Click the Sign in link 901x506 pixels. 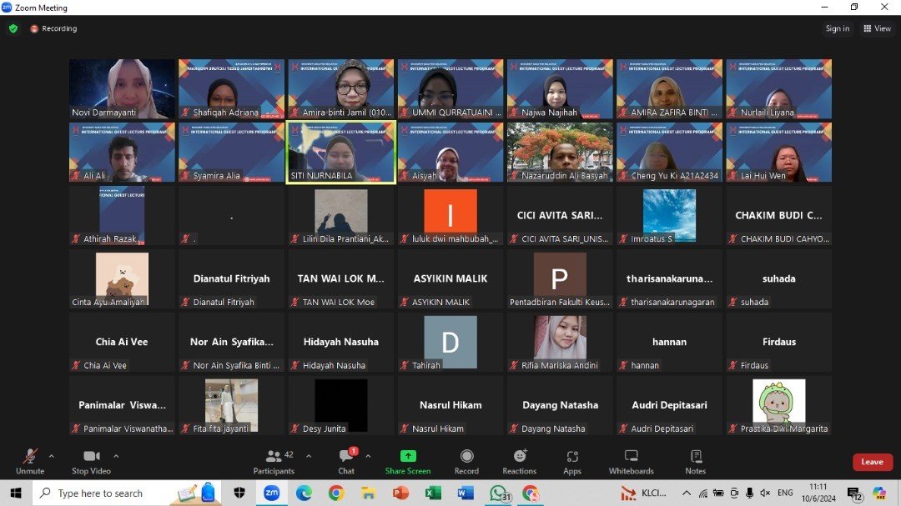coord(837,28)
